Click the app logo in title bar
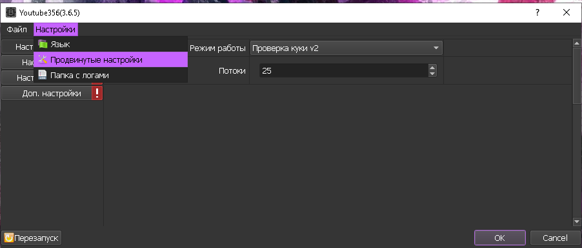 point(11,13)
